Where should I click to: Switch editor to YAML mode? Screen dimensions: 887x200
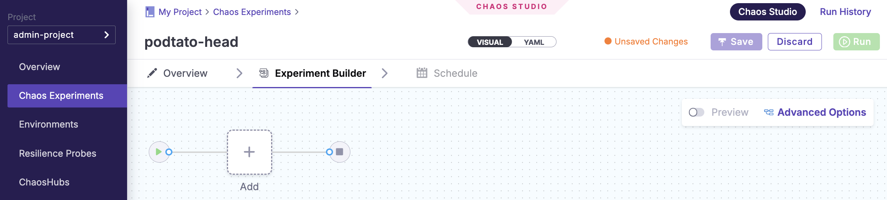point(534,42)
